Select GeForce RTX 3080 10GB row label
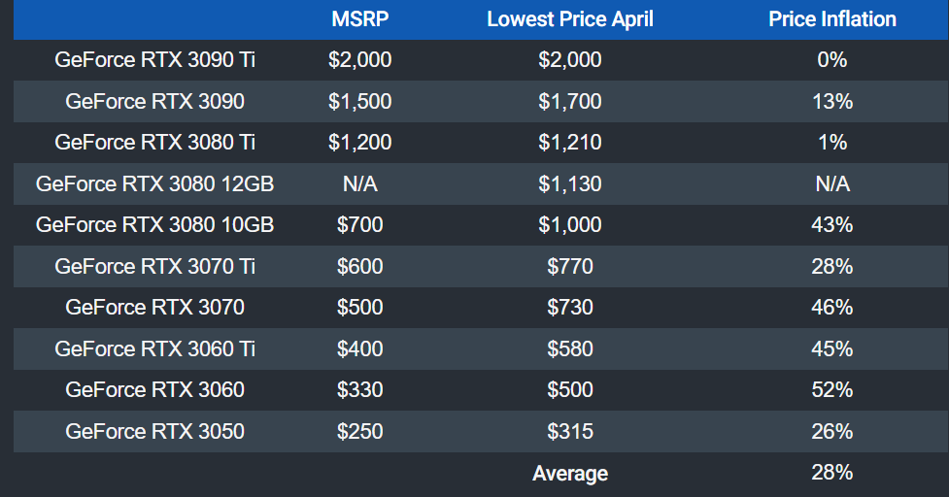This screenshot has height=497, width=949. pyautogui.click(x=155, y=225)
